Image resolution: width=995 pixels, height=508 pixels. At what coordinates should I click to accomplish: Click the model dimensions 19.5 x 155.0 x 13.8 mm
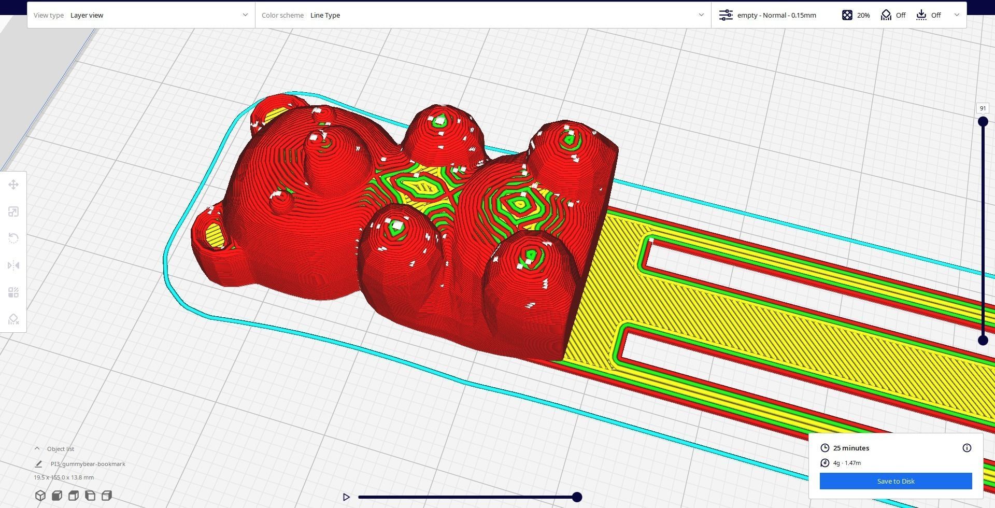click(x=64, y=477)
